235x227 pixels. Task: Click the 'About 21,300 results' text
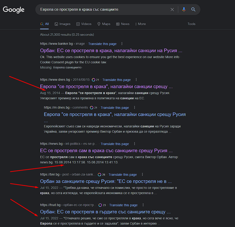pos(67,35)
